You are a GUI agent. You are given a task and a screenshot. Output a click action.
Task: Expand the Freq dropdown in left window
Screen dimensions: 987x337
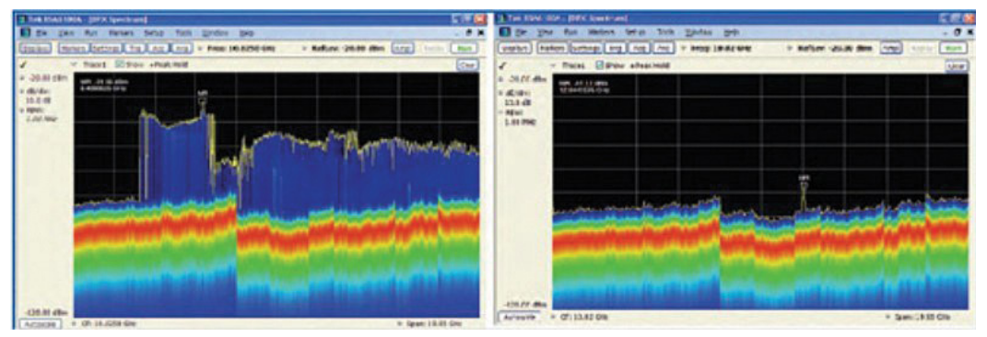[200, 48]
